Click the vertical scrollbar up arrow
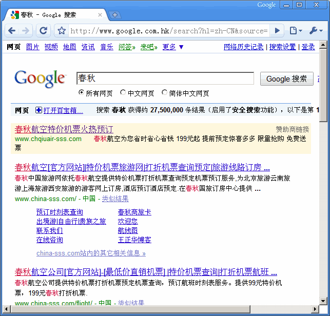Image resolution: width=330 pixels, height=316 pixels. tap(323, 45)
